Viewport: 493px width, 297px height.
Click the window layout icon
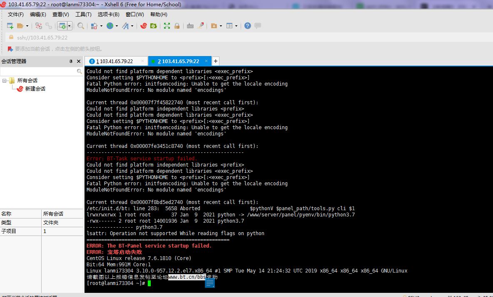229,26
